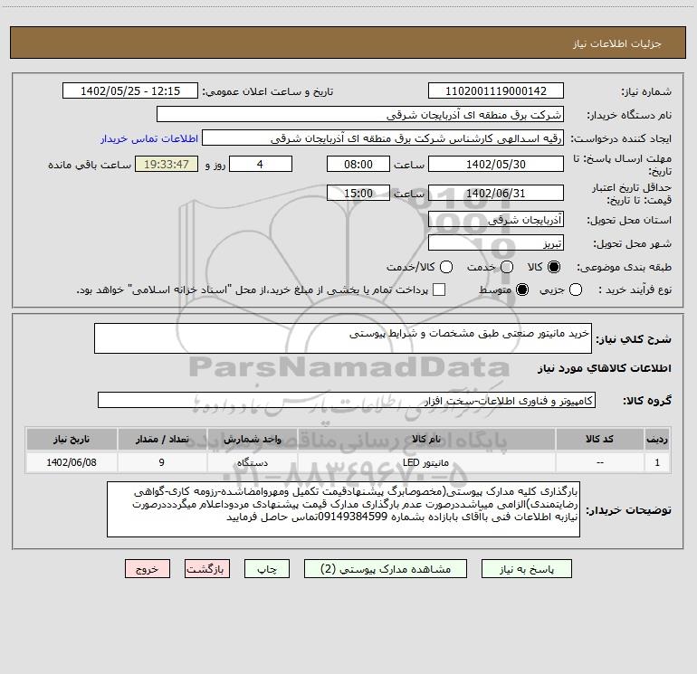The height and width of the screenshot is (674, 697).
Task: Click the remaining days field showing 4
Action: coord(261,164)
